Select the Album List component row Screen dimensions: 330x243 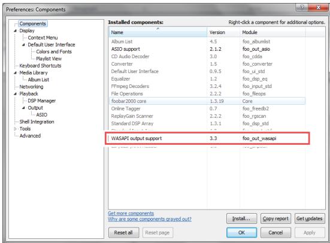[x=207, y=42]
